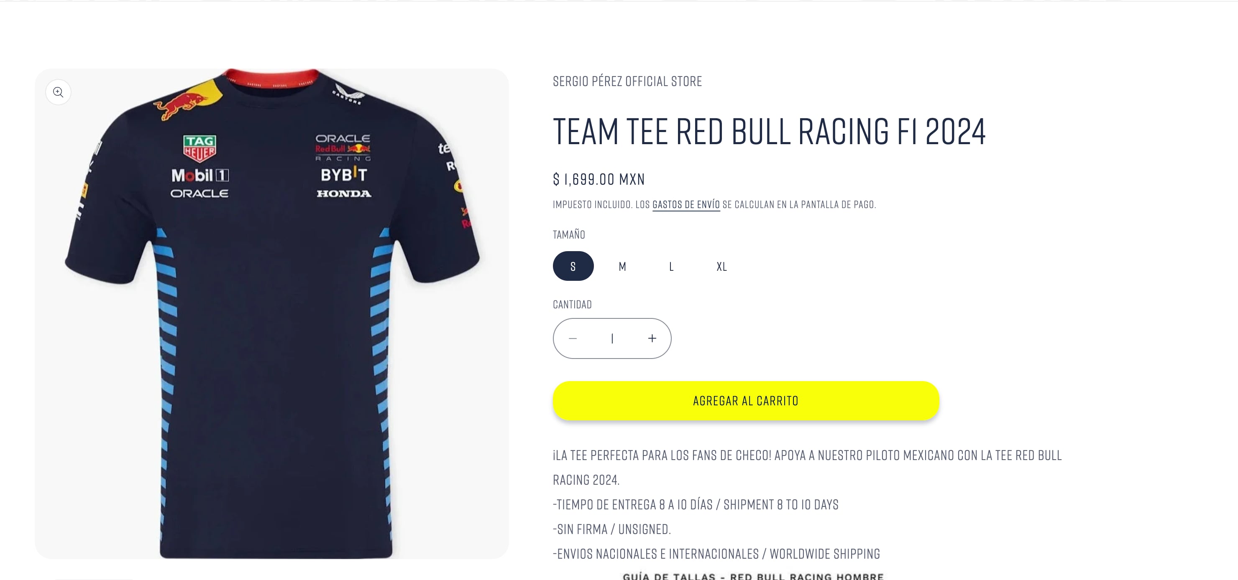Click the worldwide shipping description line
This screenshot has width=1238, height=580.
tap(716, 554)
